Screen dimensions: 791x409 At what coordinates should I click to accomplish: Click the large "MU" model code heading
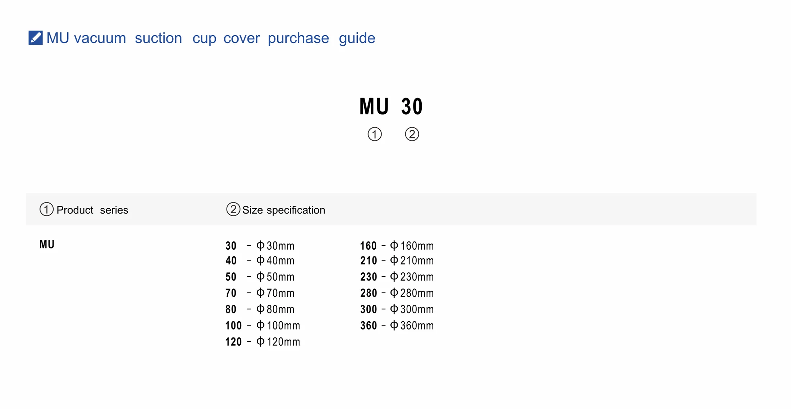coord(374,107)
